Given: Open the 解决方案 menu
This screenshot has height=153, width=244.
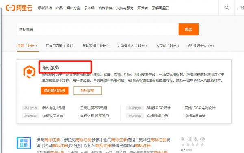Looking at the screenshot, I should coord(73,8).
